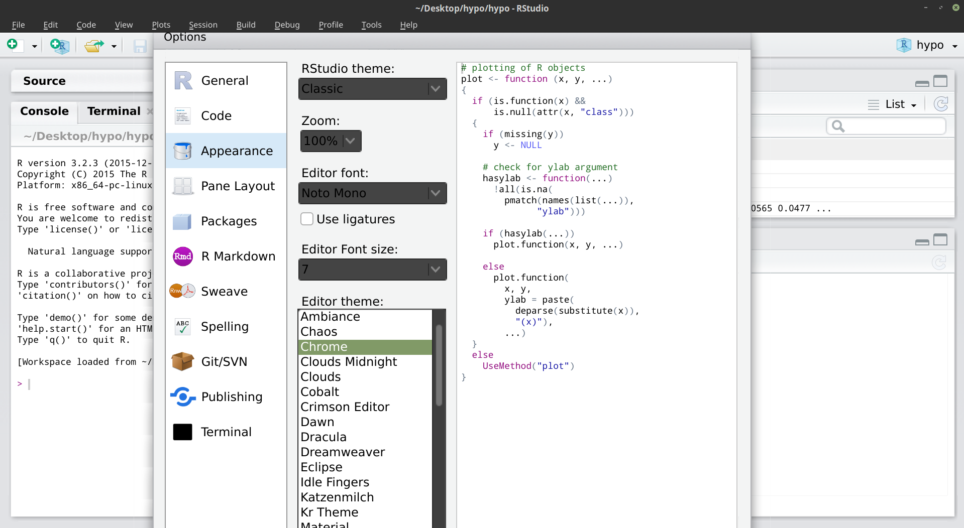
Task: Select the Dracula editor theme
Action: (x=365, y=437)
